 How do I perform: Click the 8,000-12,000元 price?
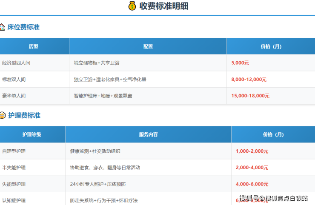249,80
